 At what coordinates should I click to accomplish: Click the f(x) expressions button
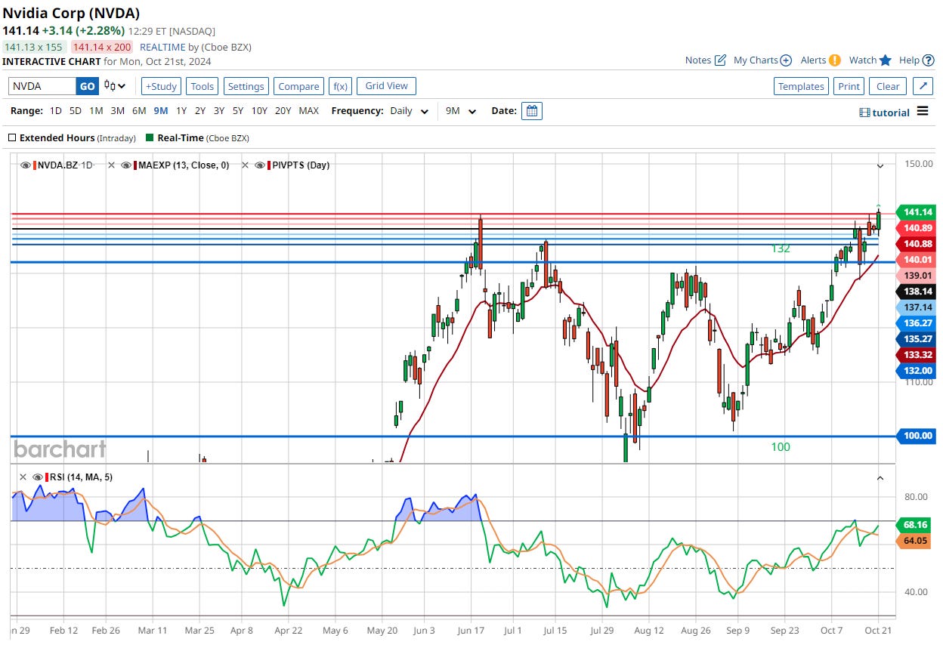coord(340,86)
